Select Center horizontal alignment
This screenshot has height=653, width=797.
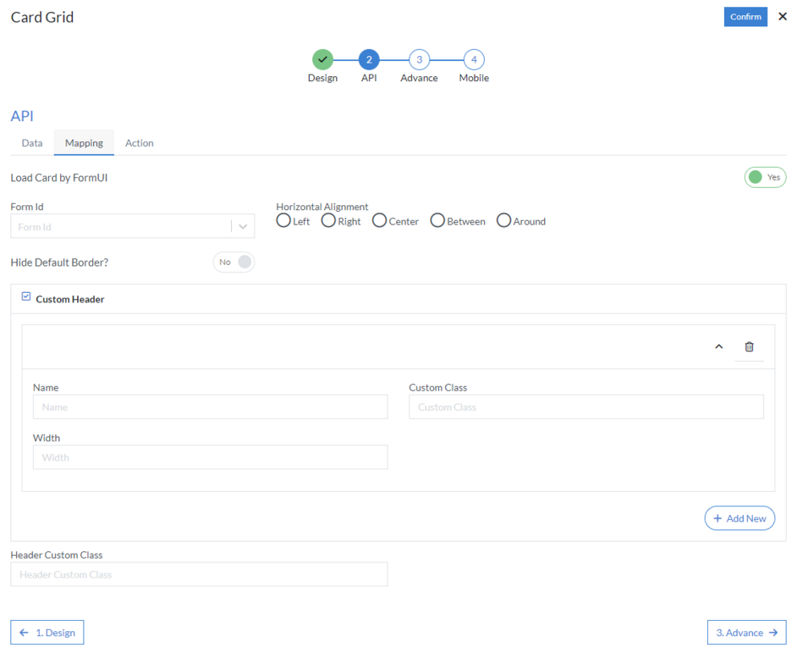(x=380, y=221)
